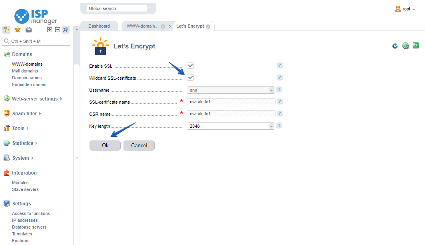This screenshot has width=425, height=245.
Task: Click the System section icon
Action: pos(7,158)
